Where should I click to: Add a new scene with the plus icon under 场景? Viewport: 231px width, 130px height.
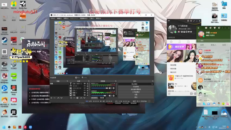(x=51, y=98)
